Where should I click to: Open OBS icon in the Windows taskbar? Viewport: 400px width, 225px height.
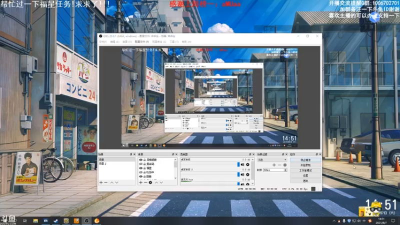point(86,220)
